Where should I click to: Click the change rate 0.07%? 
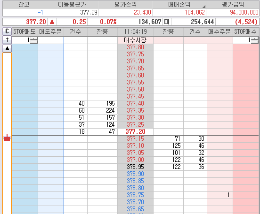click(108, 22)
